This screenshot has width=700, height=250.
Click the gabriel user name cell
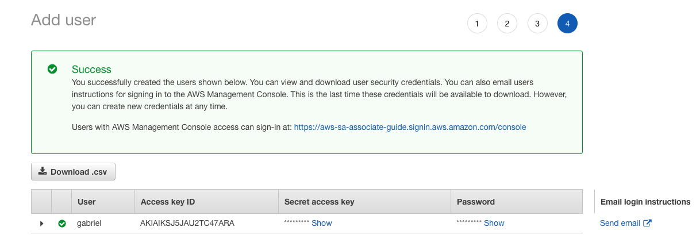point(89,223)
